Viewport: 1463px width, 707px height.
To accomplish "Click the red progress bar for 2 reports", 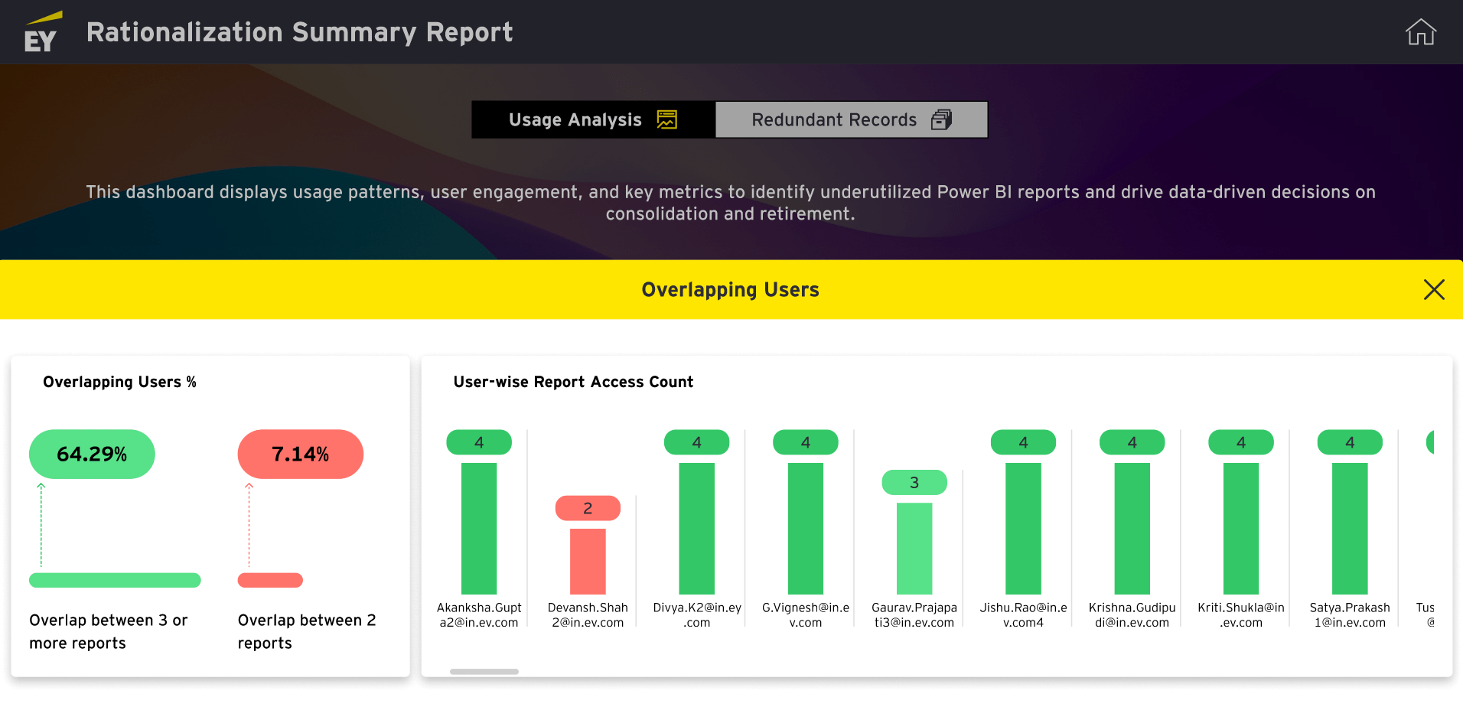I will point(270,580).
